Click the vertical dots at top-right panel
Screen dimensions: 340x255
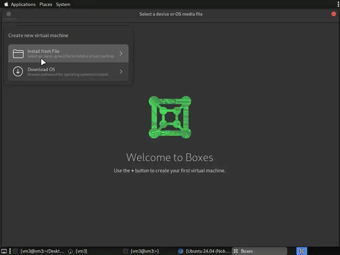pos(338,4)
